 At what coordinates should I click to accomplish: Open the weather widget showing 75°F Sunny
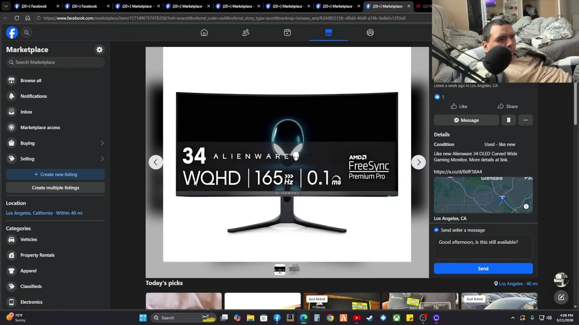pyautogui.click(x=16, y=318)
